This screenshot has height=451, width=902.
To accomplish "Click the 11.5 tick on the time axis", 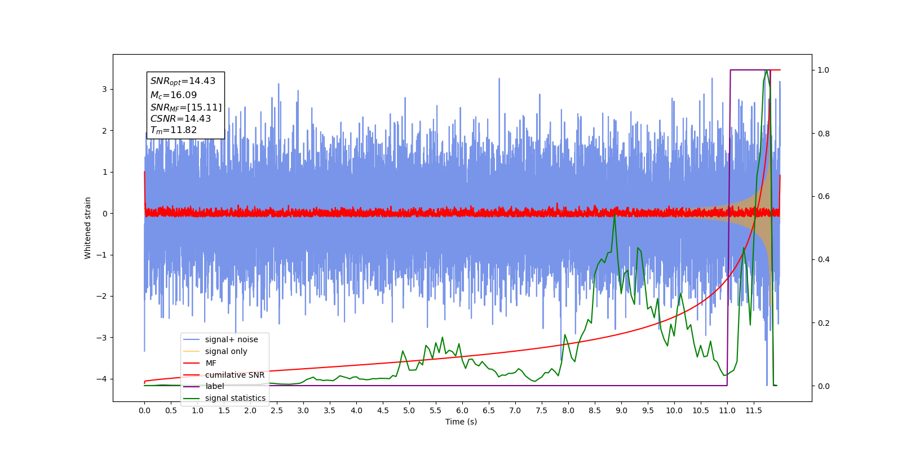I will click(754, 410).
